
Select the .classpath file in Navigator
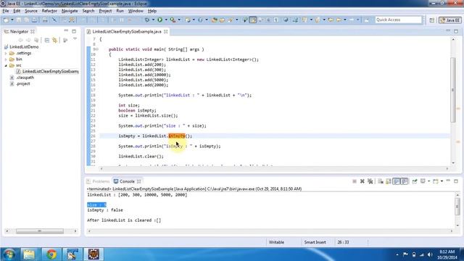click(x=25, y=78)
